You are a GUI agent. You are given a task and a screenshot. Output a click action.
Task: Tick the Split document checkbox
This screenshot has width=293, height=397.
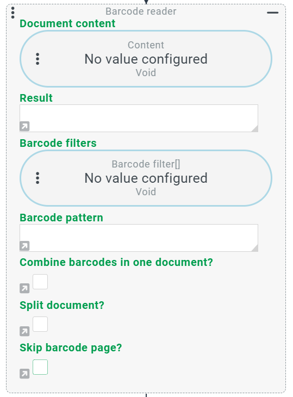(40, 324)
